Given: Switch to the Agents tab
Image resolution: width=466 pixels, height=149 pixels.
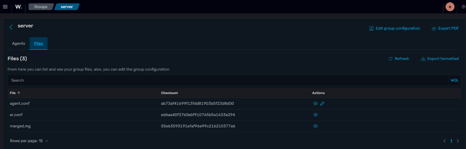Looking at the screenshot, I should click(x=18, y=43).
